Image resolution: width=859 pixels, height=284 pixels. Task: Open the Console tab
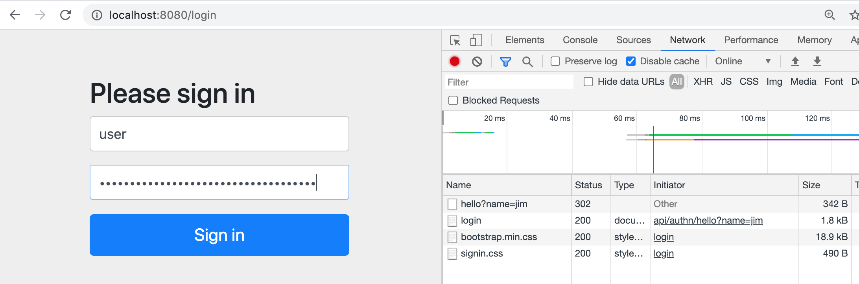point(580,40)
